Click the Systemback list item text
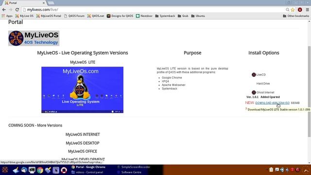The height and width of the screenshot is (175, 311). [x=170, y=88]
